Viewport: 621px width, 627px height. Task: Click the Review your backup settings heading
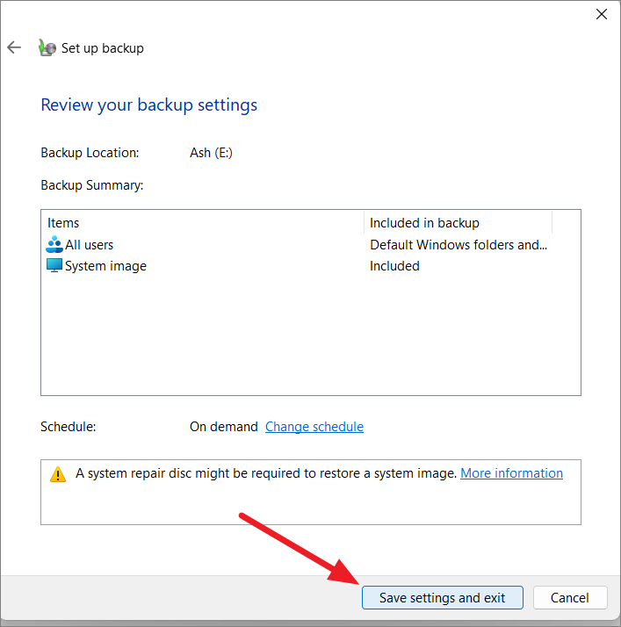coord(148,104)
